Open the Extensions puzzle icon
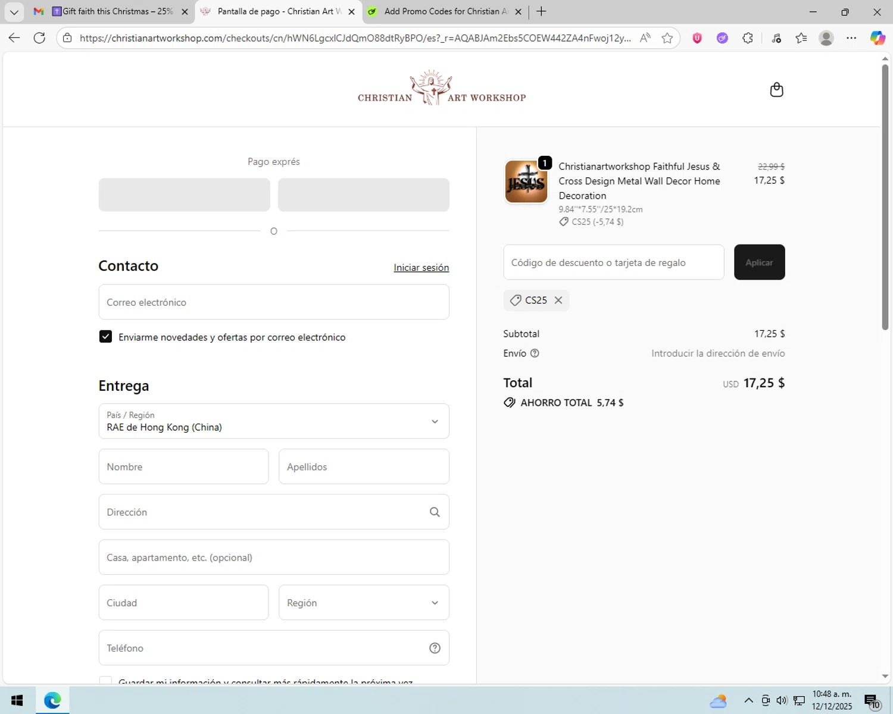Image resolution: width=893 pixels, height=714 pixels. 748,38
